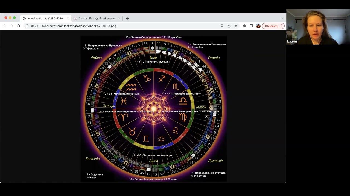The width and height of the screenshot is (350, 196).
Task: Reload the current page
Action: 18,26
